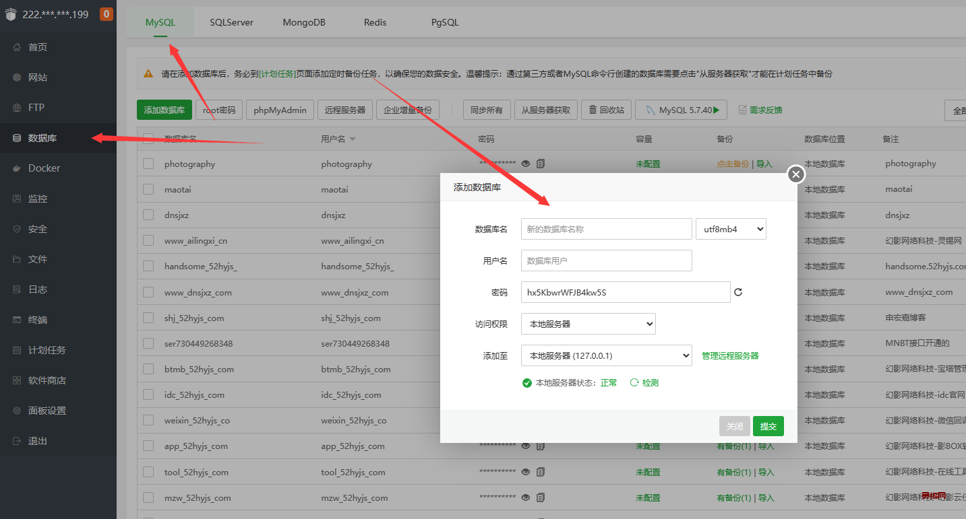Click the green 提交 submit button
Viewport: 966px width, 519px height.
coord(768,426)
